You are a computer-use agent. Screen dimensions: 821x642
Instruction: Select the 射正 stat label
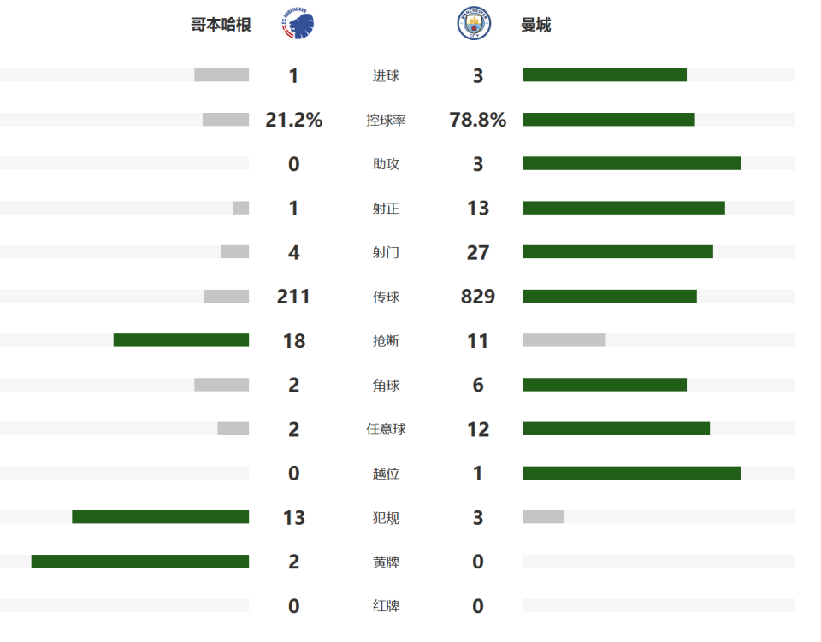386,209
